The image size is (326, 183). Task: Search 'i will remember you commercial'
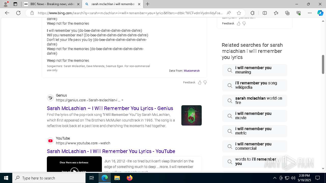[255, 146]
